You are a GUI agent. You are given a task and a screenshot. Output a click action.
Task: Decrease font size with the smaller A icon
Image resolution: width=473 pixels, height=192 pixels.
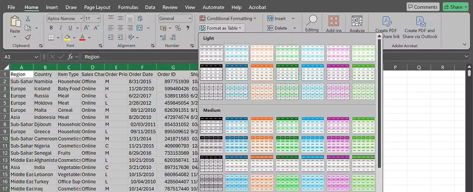click(96, 28)
